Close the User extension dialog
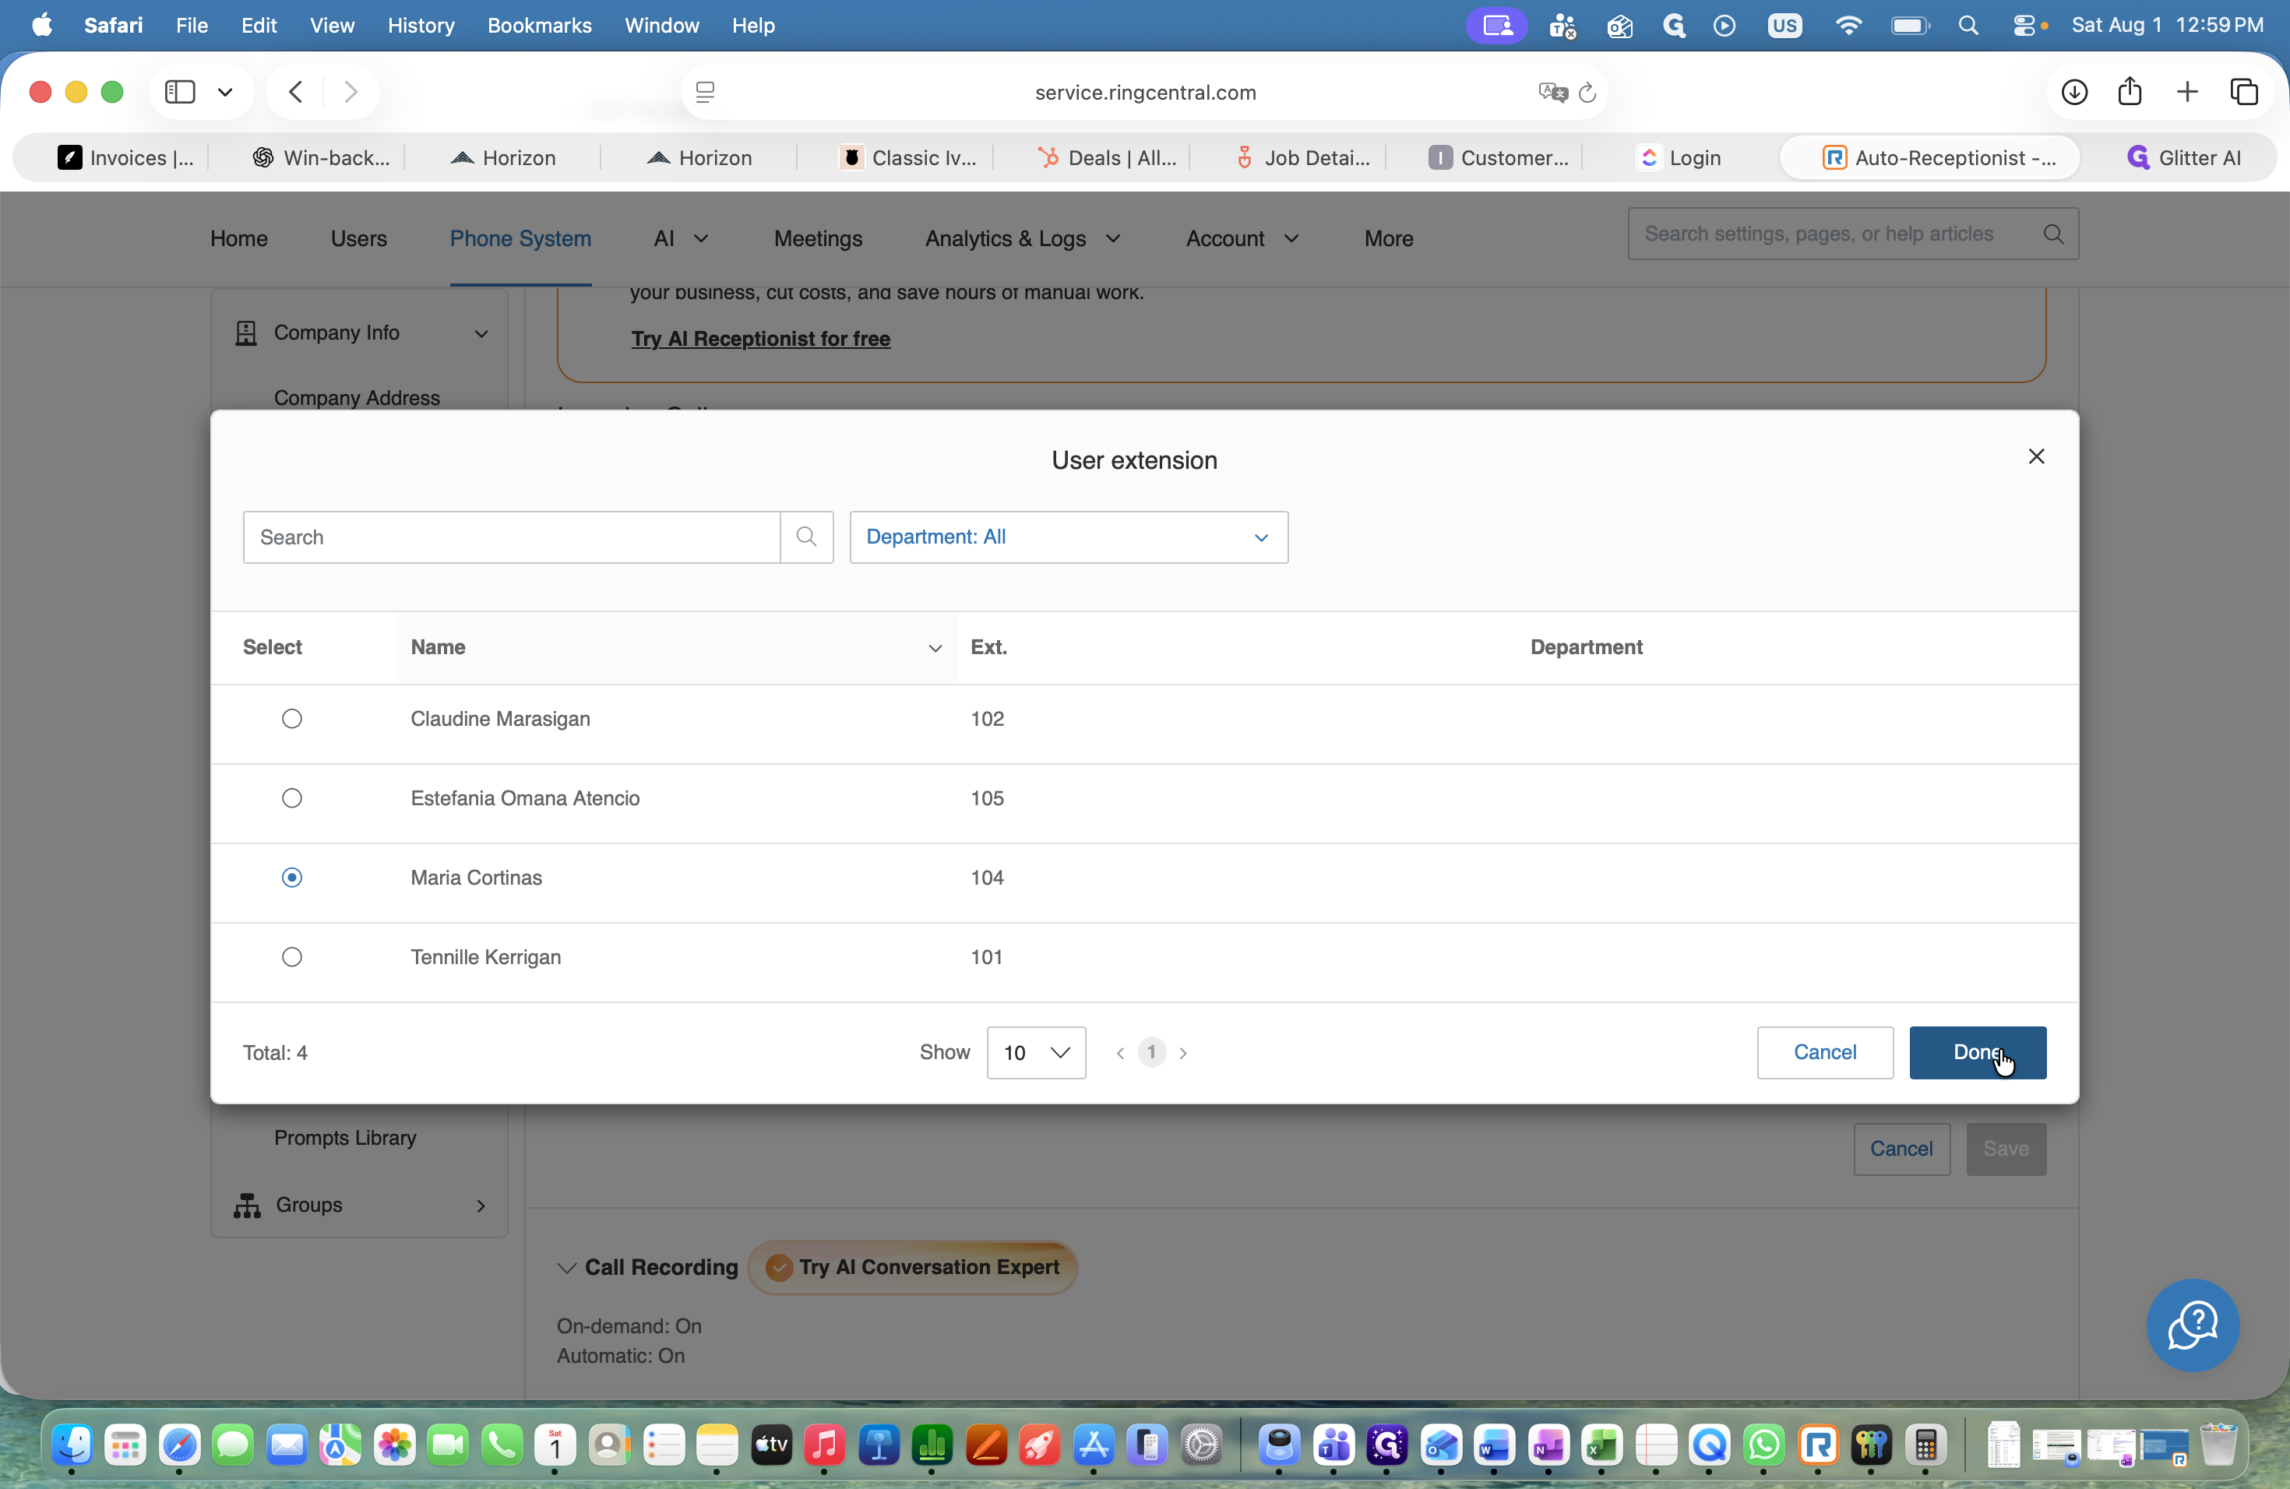This screenshot has width=2290, height=1489. click(2036, 456)
